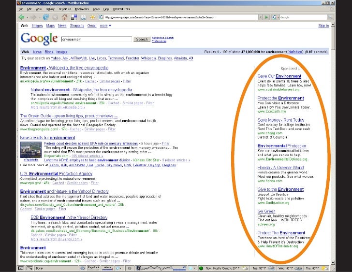Go back with the green Back arrow

22,17
